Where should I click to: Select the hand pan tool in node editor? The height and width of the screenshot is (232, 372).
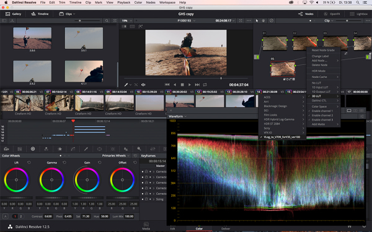pos(263,21)
